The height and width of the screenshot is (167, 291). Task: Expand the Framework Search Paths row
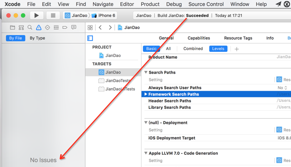point(145,94)
